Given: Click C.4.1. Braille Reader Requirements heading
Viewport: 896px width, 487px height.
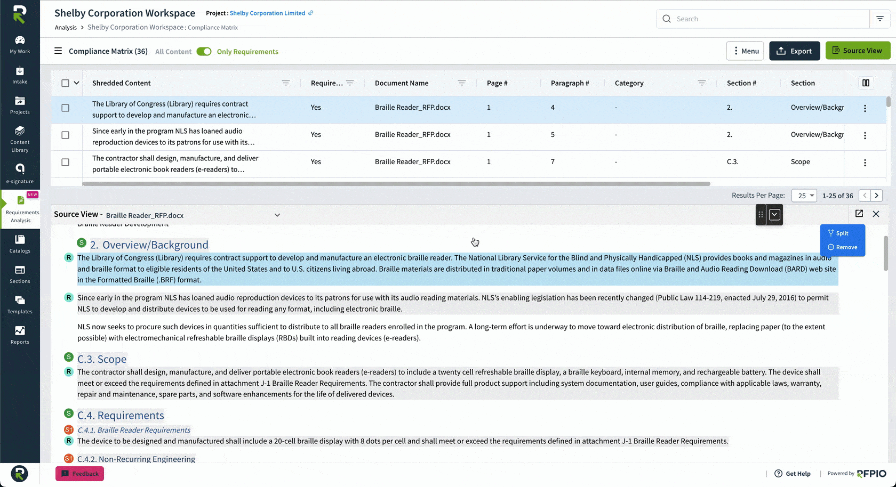Looking at the screenshot, I should click(x=134, y=430).
